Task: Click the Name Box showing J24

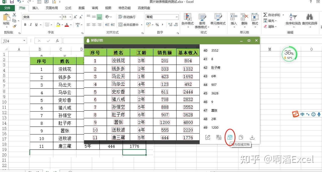Action: [12, 41]
